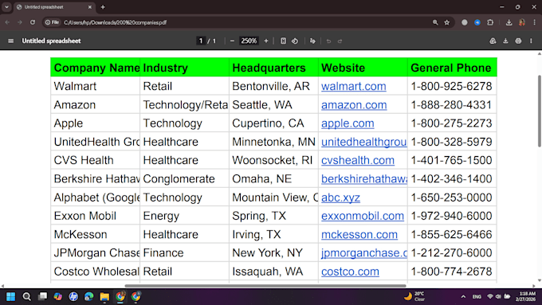Click the horizontal scrollbar thumb
Viewport: 542px width, 305px height.
click(265, 286)
